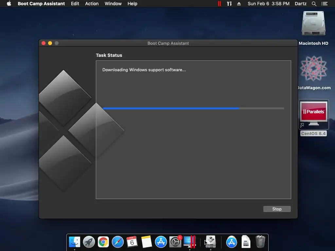Click the Stop button
Screen dimensions: 335x251
277,209
